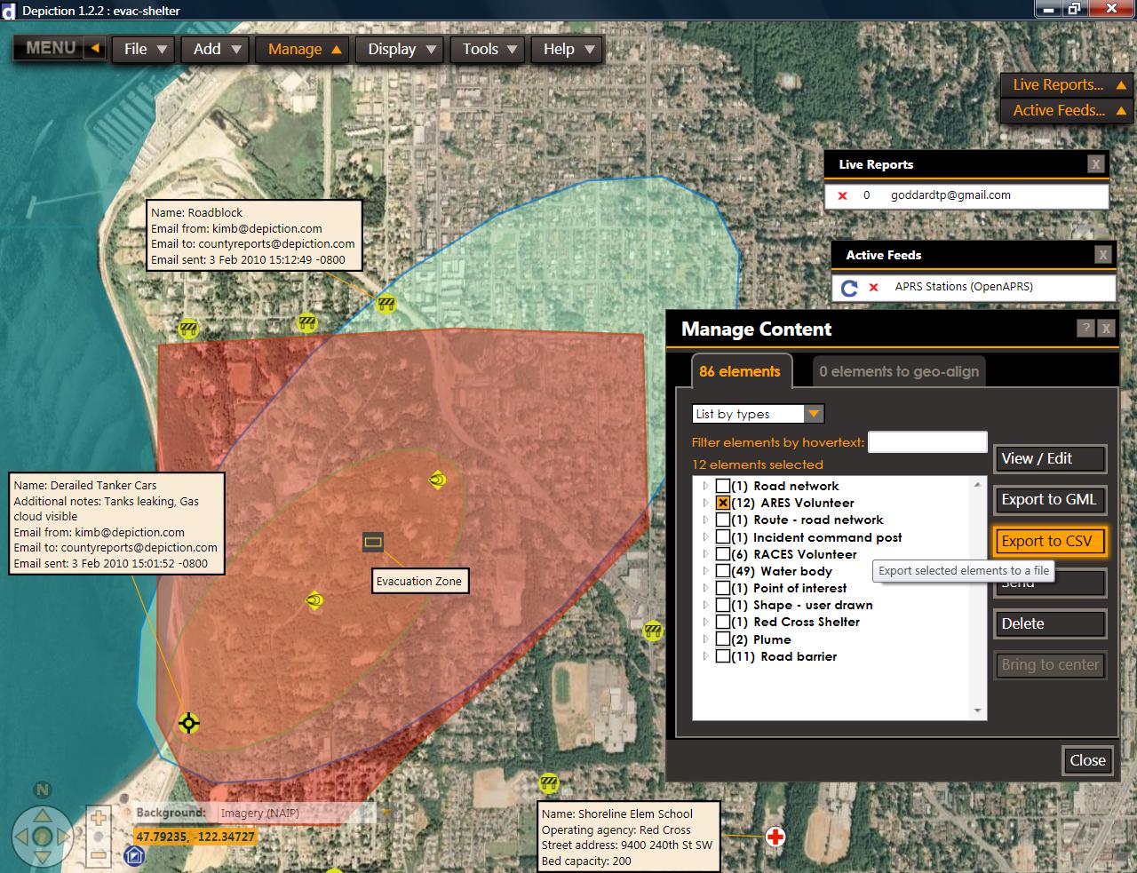The height and width of the screenshot is (873, 1137).
Task: Click the Filter elements by hovertext field
Action: [x=926, y=441]
